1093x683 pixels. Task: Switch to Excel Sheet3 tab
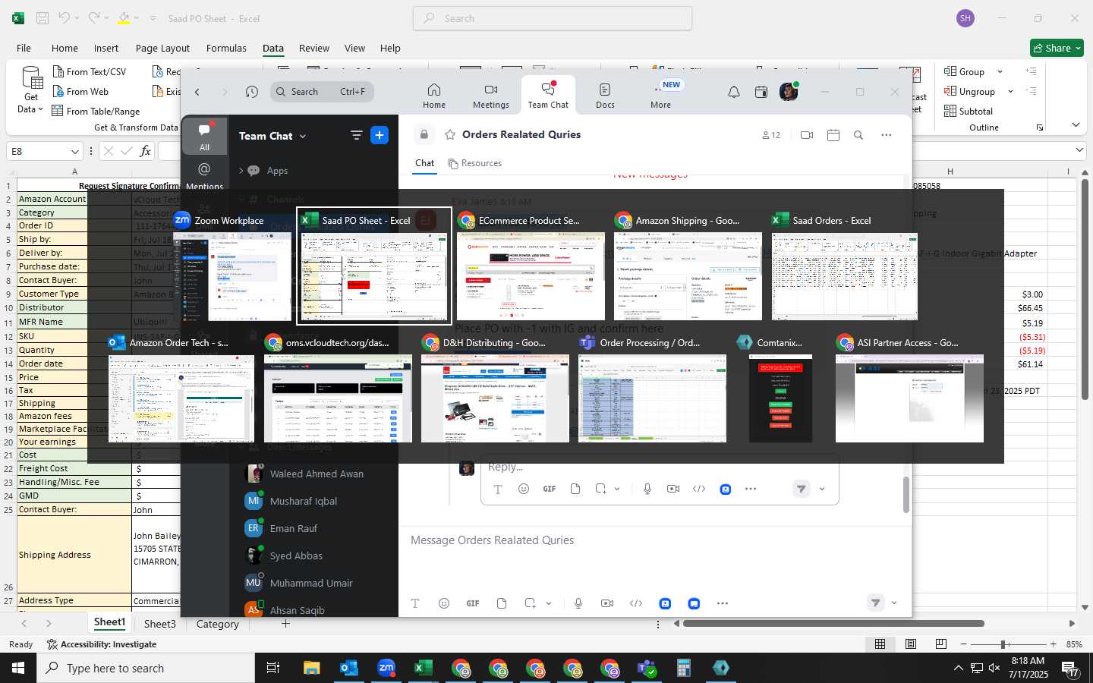[x=160, y=624]
